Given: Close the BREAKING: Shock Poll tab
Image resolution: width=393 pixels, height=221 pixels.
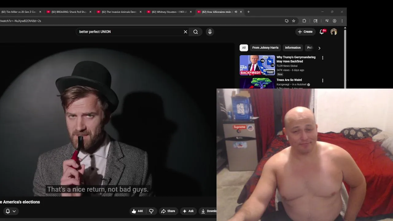Looking at the screenshot, I should click(90, 12).
